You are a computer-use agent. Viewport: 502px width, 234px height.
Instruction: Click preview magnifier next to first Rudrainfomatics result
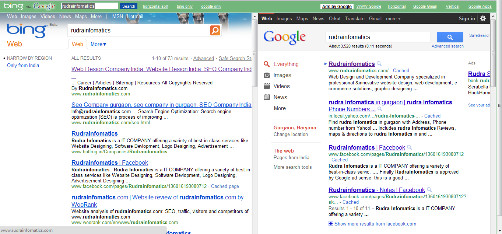[x=379, y=64]
